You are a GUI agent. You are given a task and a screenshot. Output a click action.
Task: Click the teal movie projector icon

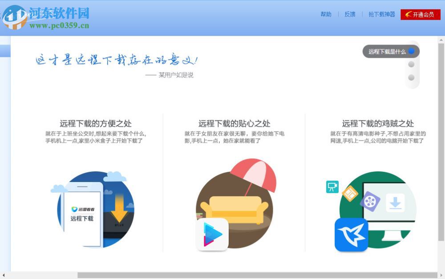332,186
